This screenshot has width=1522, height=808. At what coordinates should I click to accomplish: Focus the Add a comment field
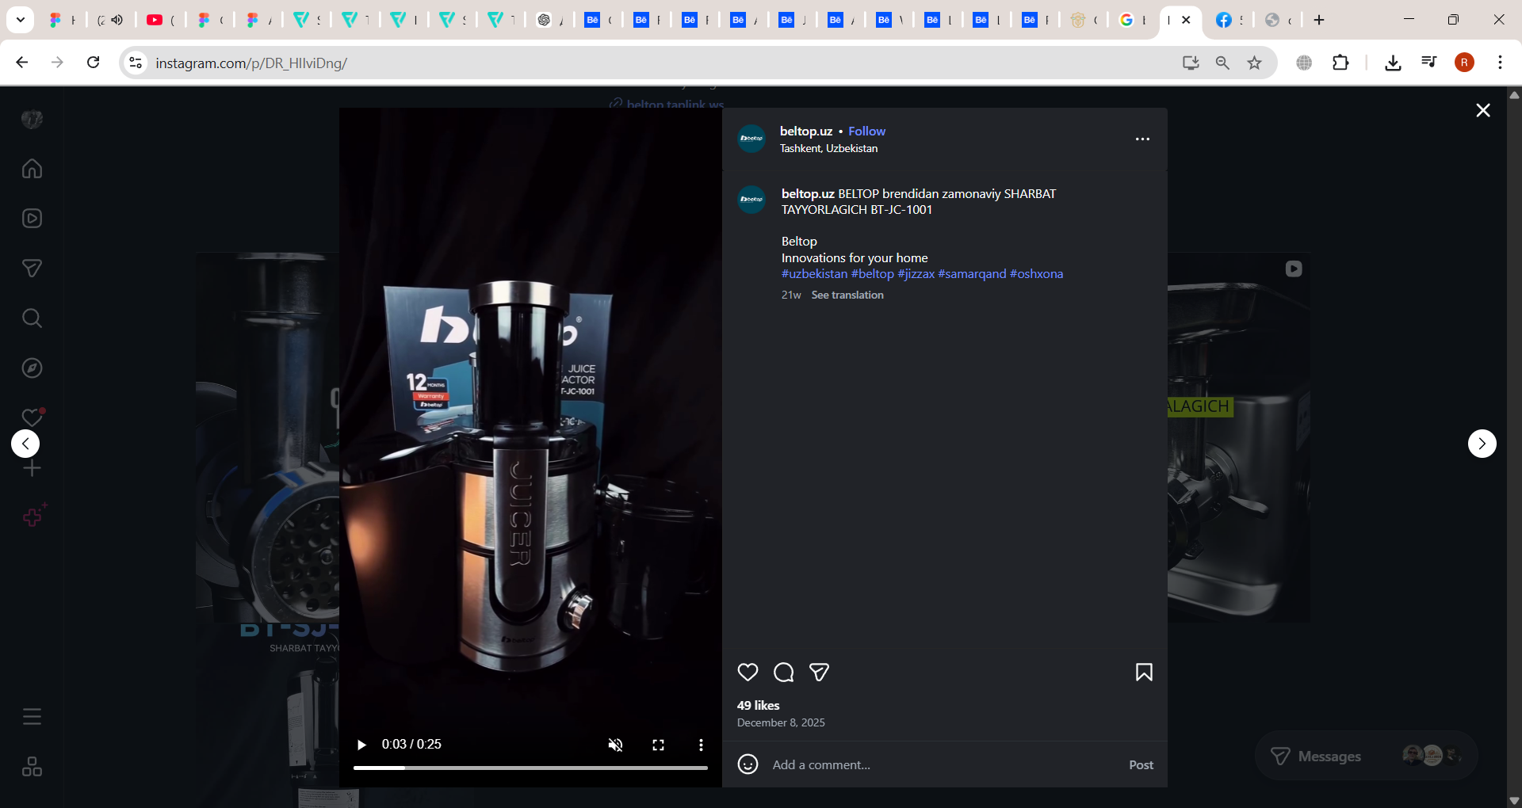tap(943, 764)
